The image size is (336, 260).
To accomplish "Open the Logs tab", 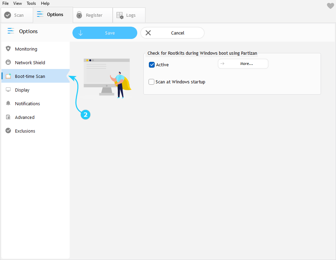I will 129,15.
